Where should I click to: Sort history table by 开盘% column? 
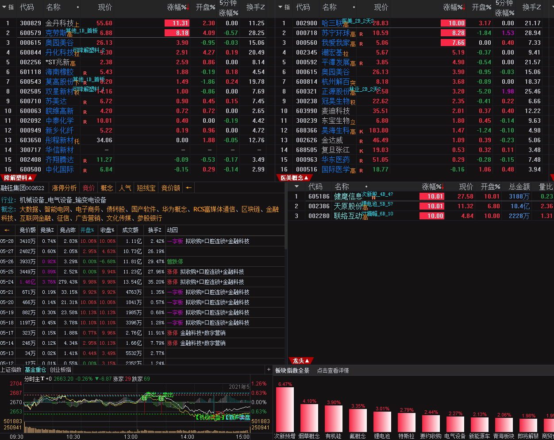[87, 230]
